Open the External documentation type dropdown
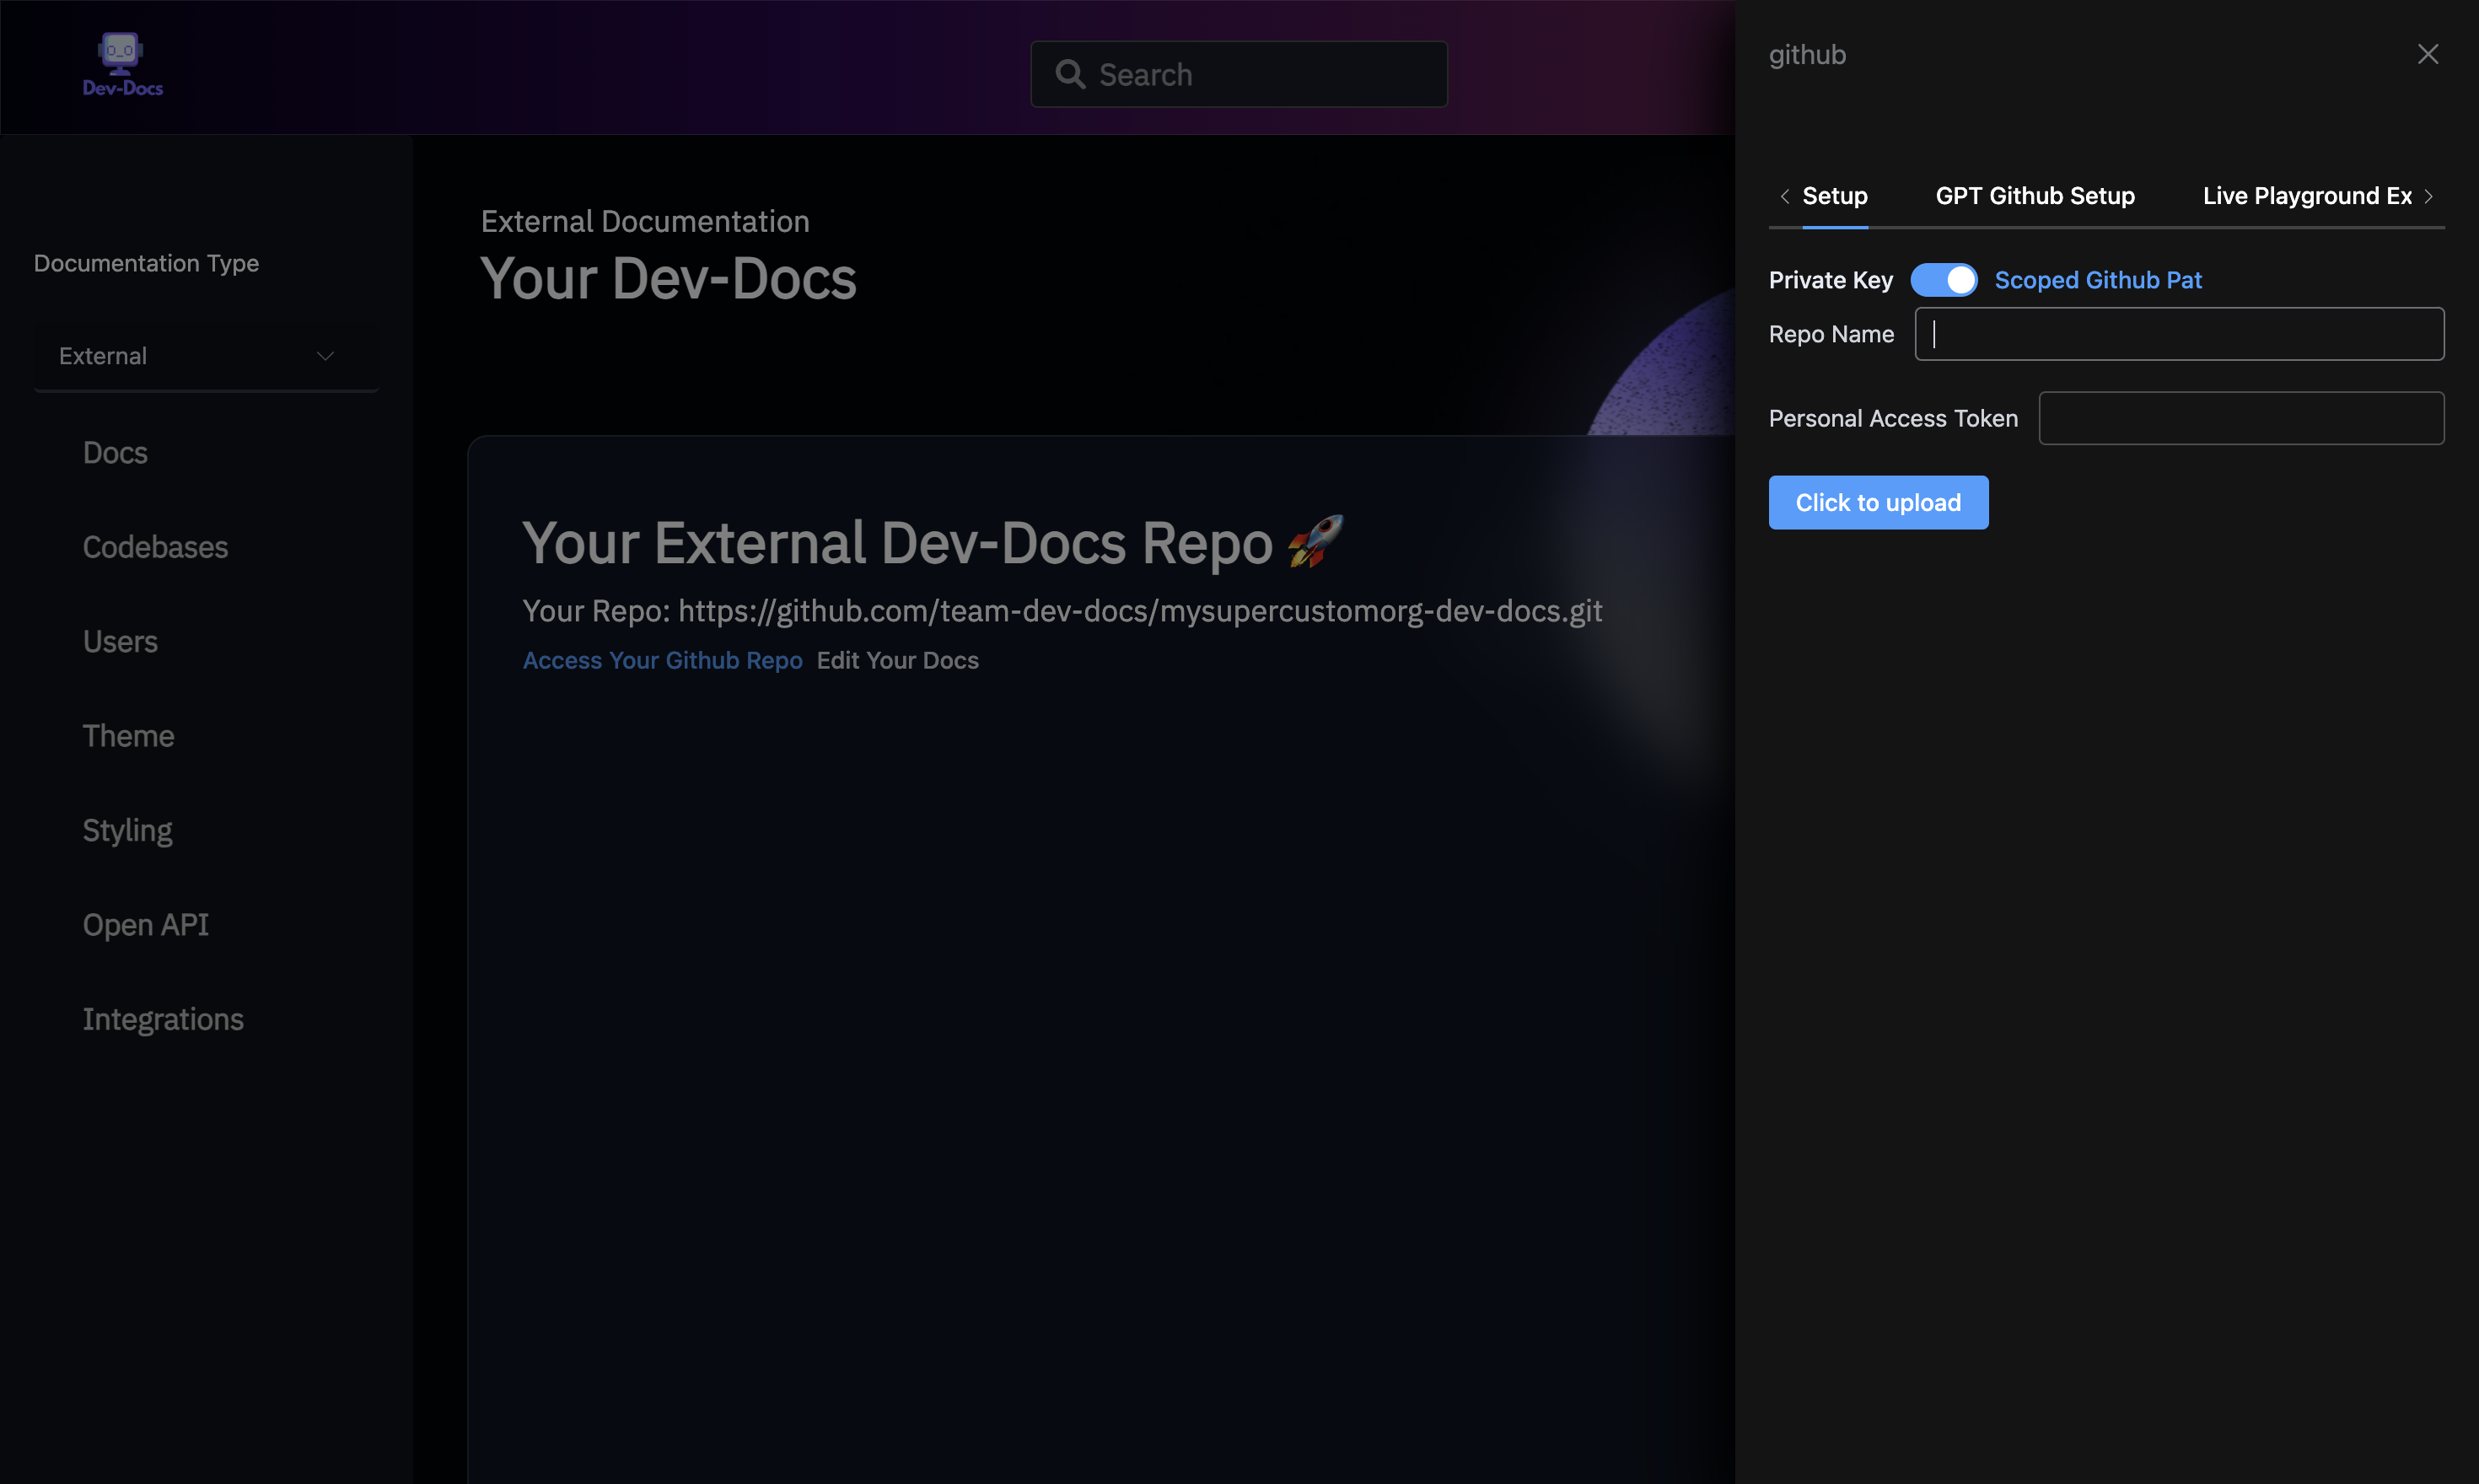2479x1484 pixels. pos(205,356)
